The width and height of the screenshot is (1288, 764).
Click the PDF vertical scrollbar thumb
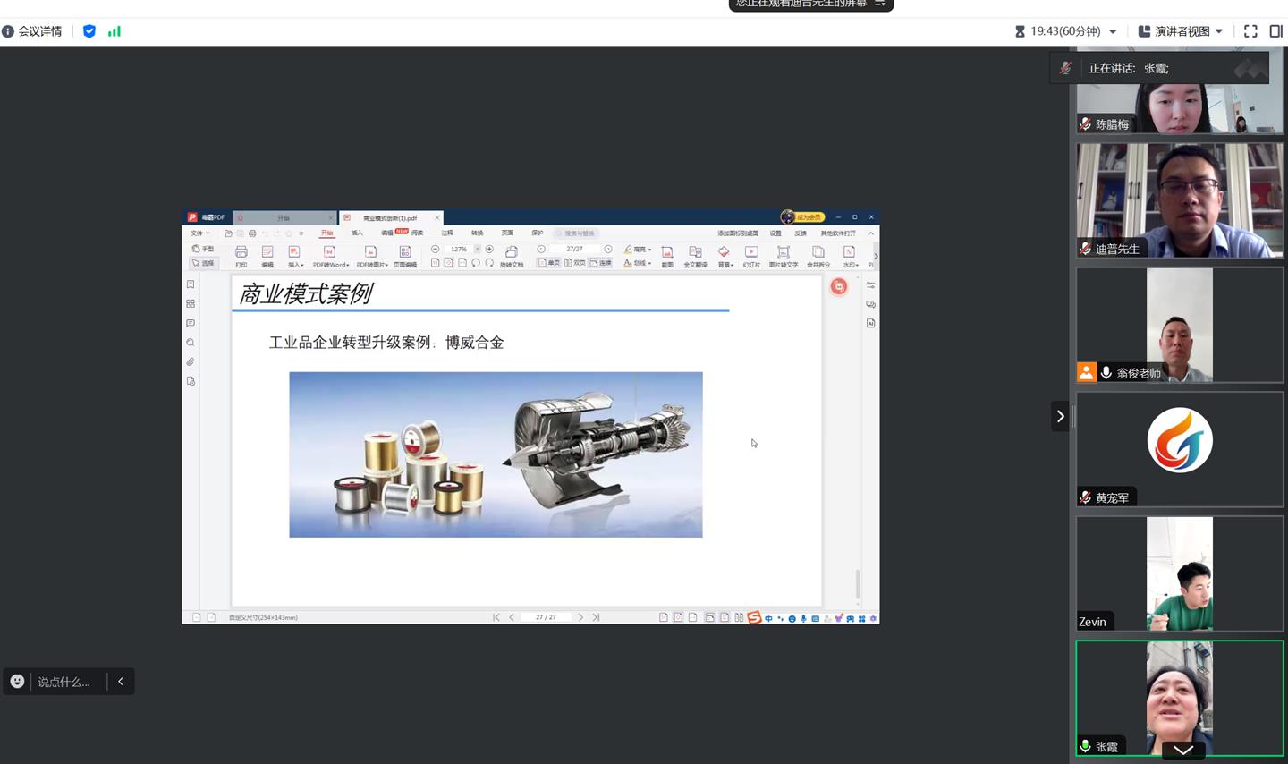tap(858, 584)
